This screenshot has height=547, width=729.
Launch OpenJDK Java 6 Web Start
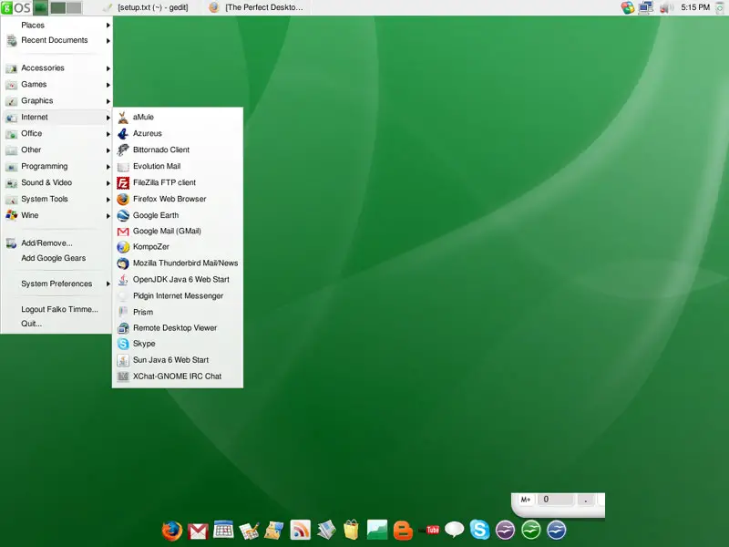[x=177, y=279]
